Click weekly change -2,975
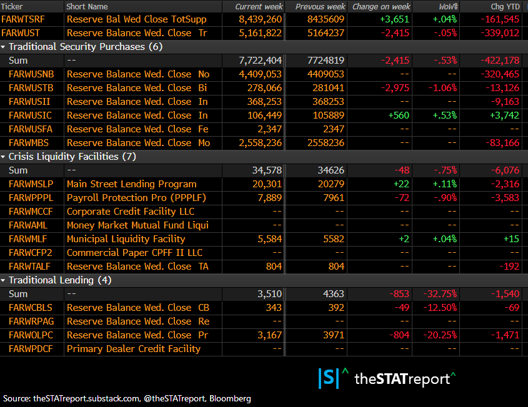Screen dimensions: 528x407 (x=396, y=88)
